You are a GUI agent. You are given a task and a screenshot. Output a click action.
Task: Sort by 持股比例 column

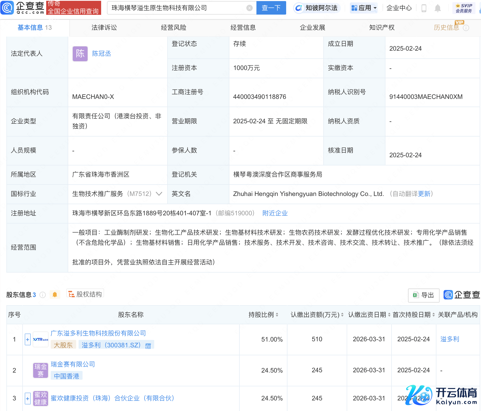(x=277, y=315)
